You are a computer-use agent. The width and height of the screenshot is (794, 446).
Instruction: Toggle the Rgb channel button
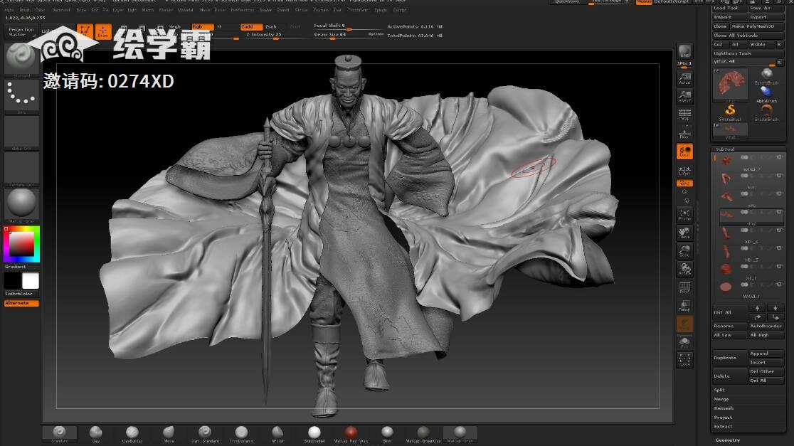[x=203, y=26]
